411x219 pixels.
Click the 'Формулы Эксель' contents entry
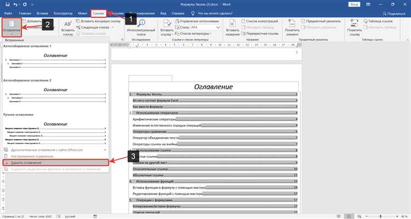(214, 94)
